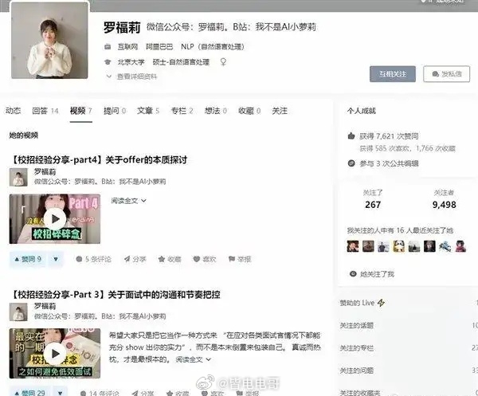This screenshot has width=478, height=396.
Task: Open author avatar on the Part 3 post
Action: (x=18, y=312)
